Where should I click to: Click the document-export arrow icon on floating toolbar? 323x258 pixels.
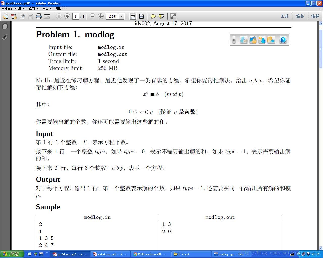tap(271, 40)
